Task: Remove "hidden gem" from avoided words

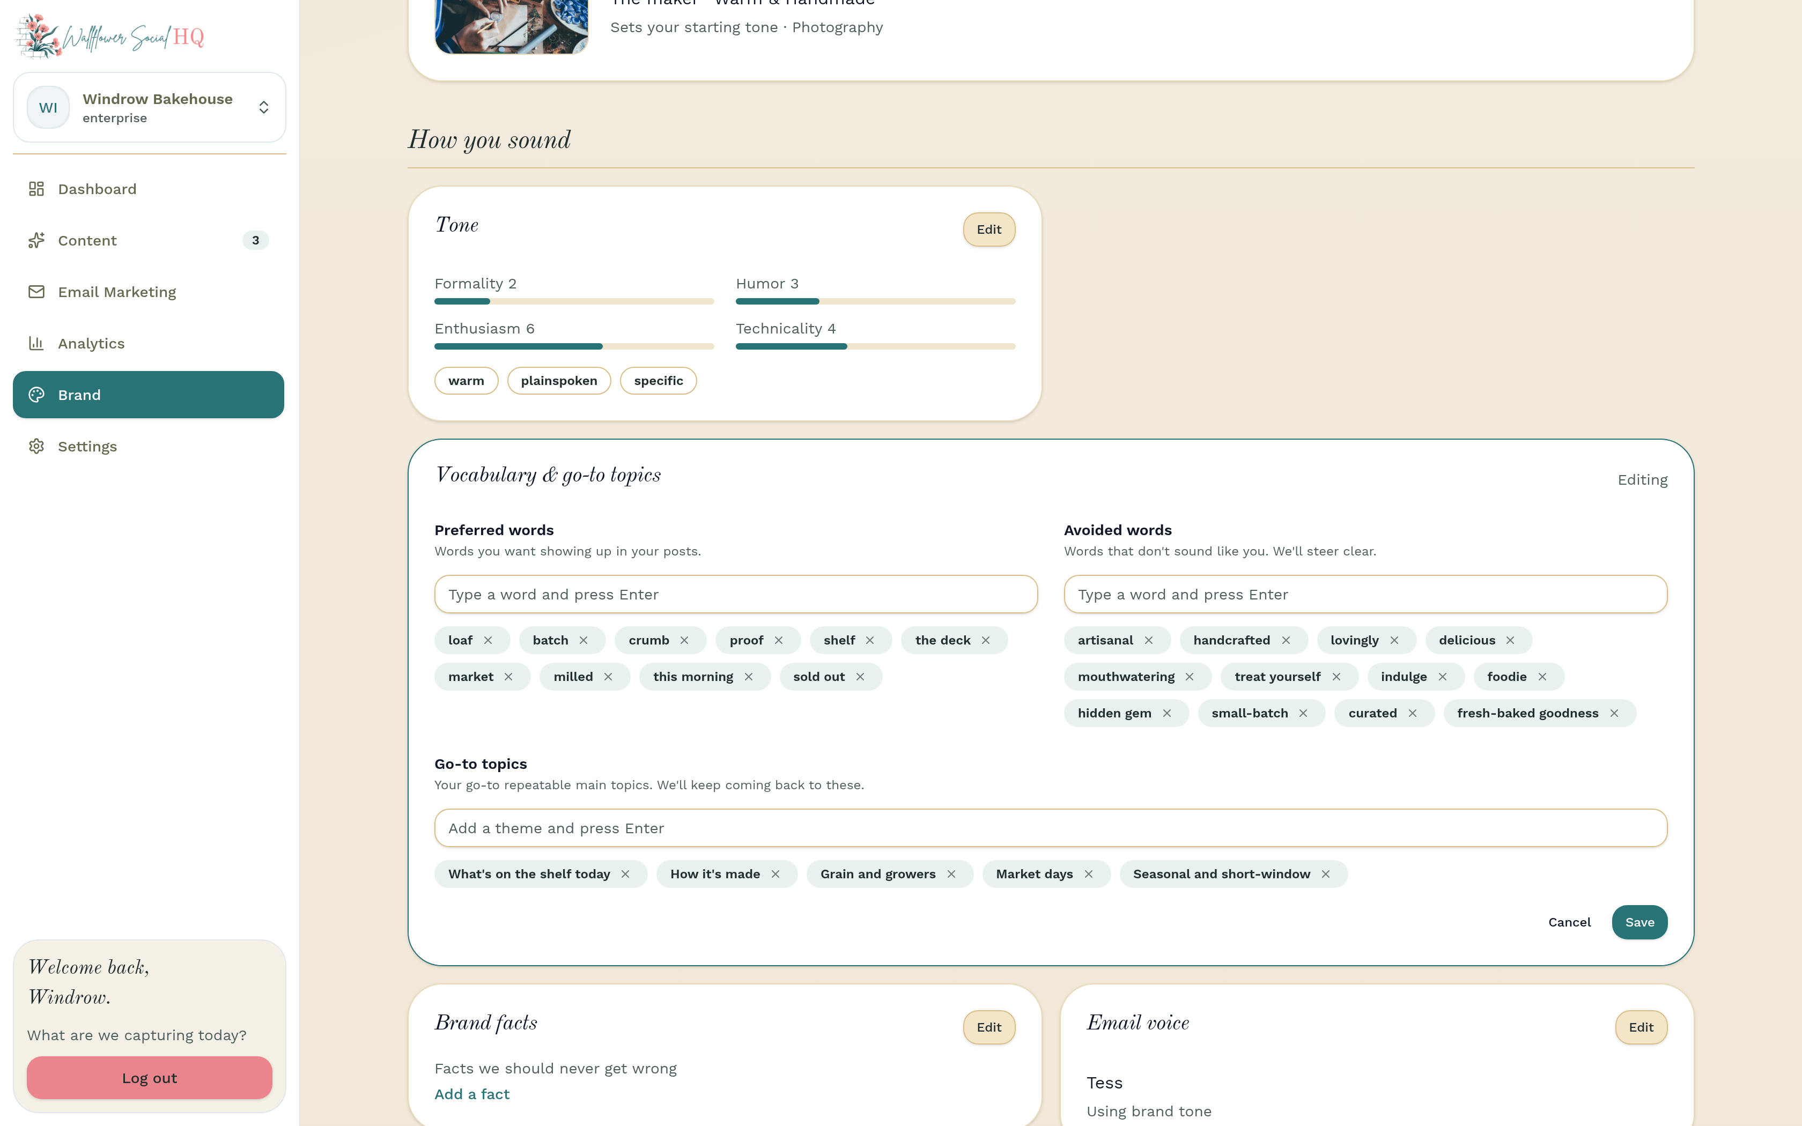Action: tap(1167, 714)
